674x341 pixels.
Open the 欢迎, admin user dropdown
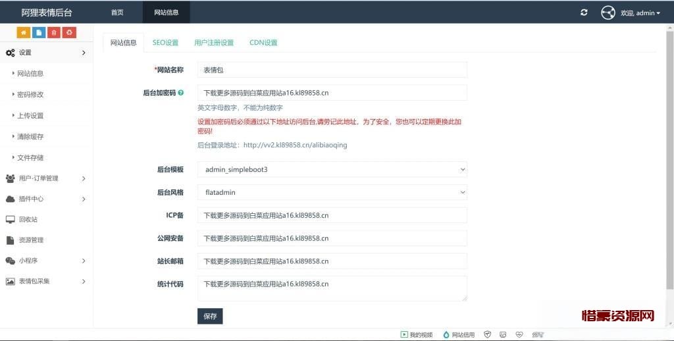click(x=640, y=13)
